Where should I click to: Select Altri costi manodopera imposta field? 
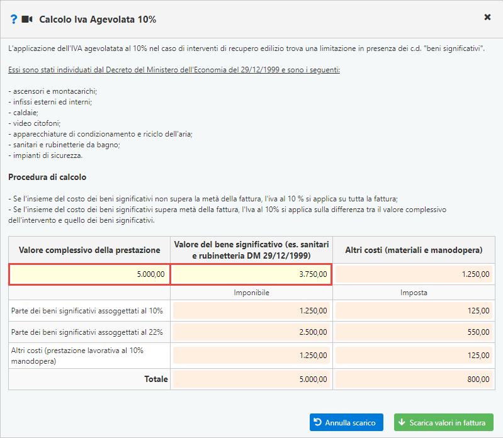pos(414,356)
